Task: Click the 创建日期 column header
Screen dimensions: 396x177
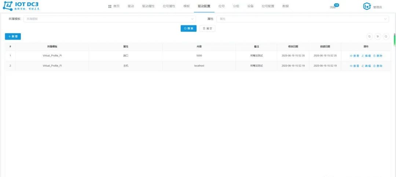Action: coord(325,47)
